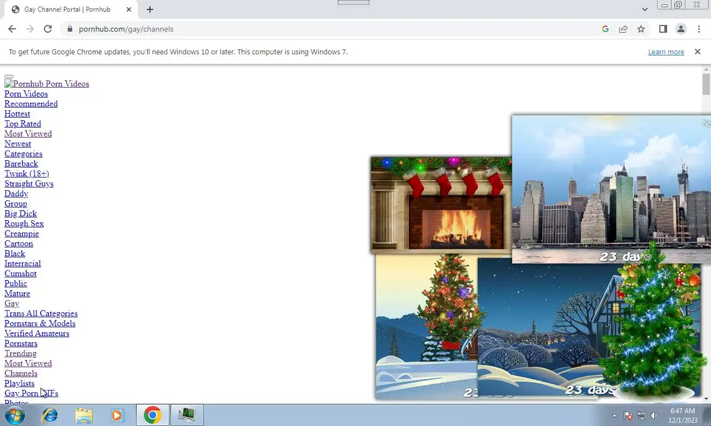Open the Chrome three-dot menu
This screenshot has width=711, height=426.
[699, 29]
